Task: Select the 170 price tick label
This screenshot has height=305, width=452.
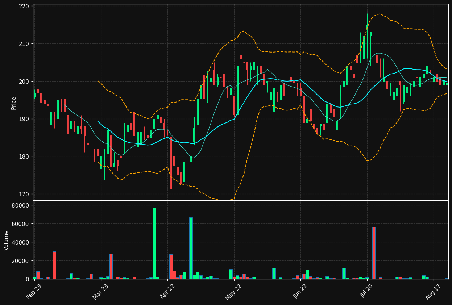Action: pyautogui.click(x=24, y=194)
